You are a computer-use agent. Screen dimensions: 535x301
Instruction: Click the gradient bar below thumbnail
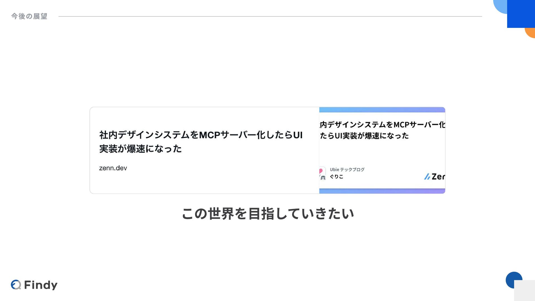(382, 191)
